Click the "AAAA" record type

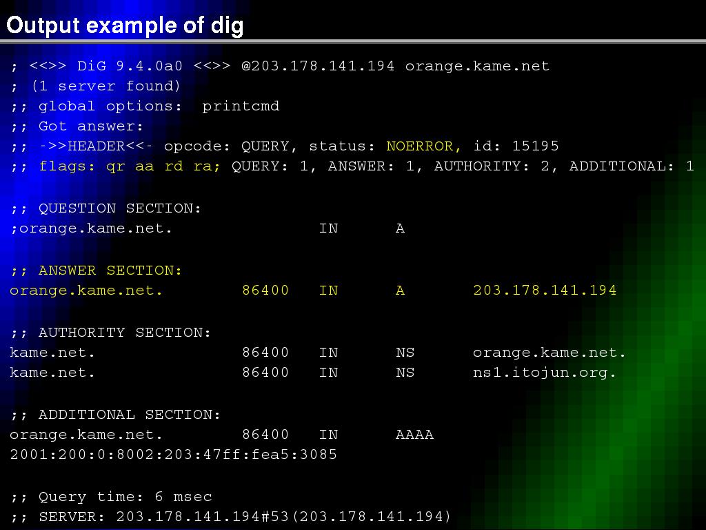pos(414,435)
